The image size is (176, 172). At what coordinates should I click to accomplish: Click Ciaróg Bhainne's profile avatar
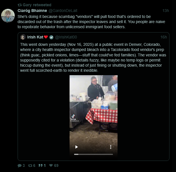(x=8, y=16)
